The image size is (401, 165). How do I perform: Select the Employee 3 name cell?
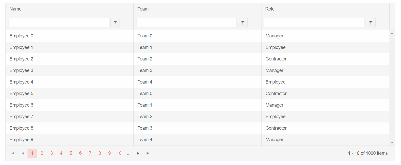pyautogui.click(x=69, y=70)
